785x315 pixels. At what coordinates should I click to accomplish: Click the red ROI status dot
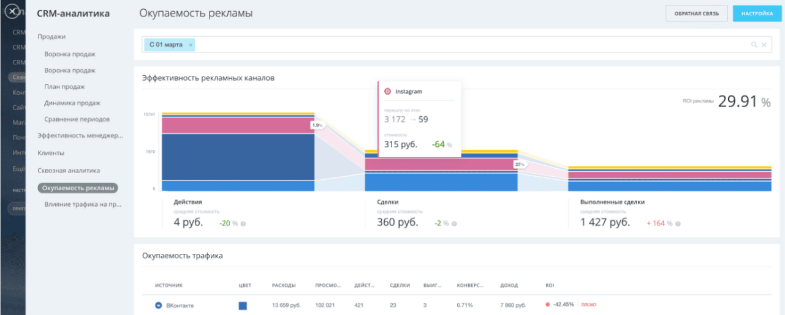coord(547,305)
